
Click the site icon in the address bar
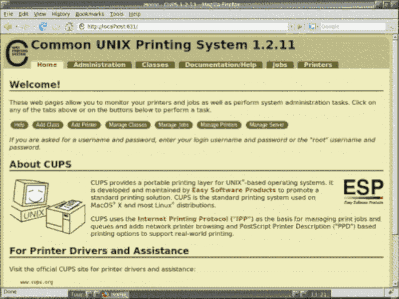pos(82,26)
